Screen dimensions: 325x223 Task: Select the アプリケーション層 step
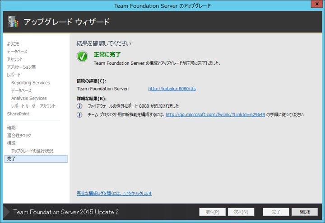coord(21,67)
